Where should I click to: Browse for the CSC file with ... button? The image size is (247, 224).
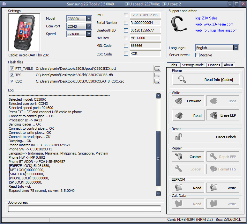[157, 81]
